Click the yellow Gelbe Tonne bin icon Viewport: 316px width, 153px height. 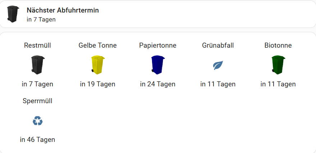pos(98,65)
